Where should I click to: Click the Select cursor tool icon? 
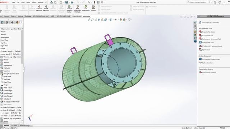pyautogui.click(x=89, y=3)
